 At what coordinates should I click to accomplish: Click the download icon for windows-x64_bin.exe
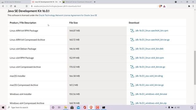click(132, 94)
